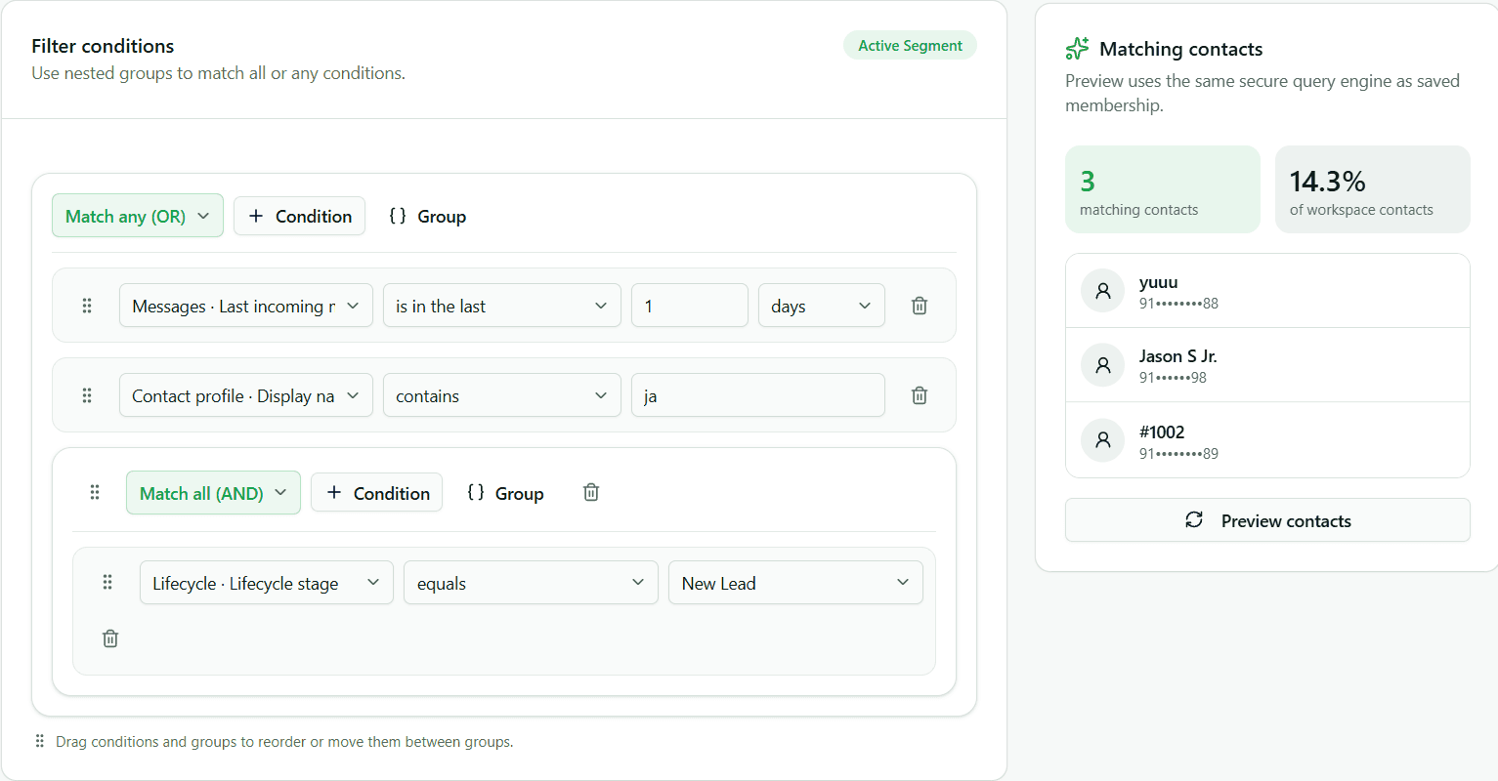The width and height of the screenshot is (1498, 781).
Task: Click the Filter conditions heading
Action: tap(103, 46)
